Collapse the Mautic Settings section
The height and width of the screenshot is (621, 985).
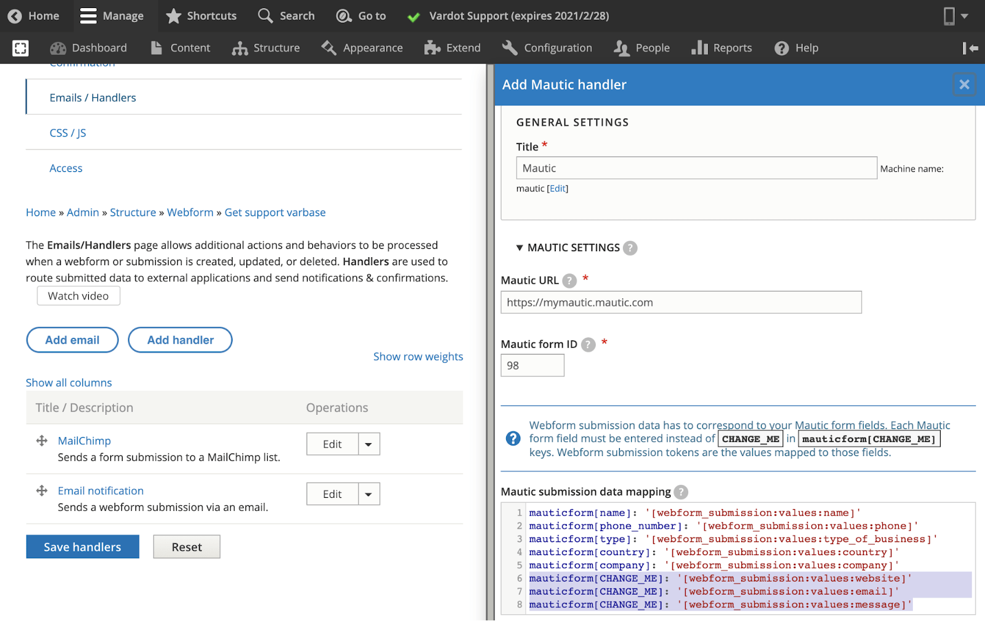tap(520, 248)
